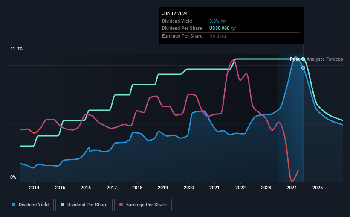Toggle the Dividend Per Share legend button
The width and height of the screenshot is (350, 217).
(84, 205)
